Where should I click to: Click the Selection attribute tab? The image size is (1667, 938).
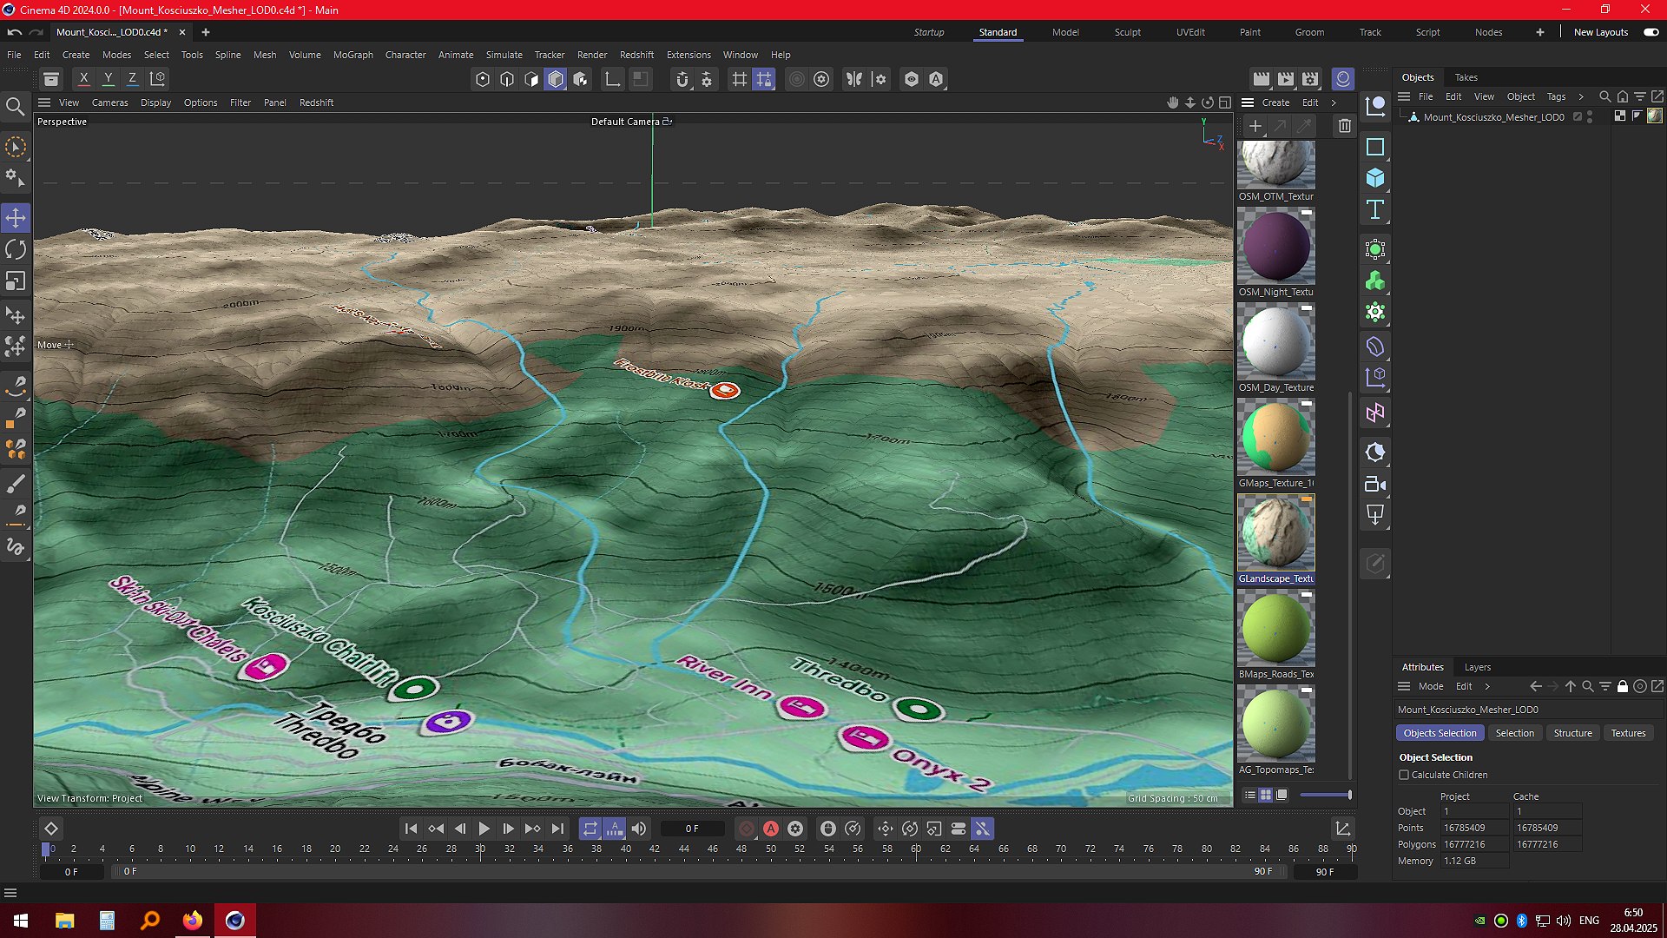click(1515, 733)
